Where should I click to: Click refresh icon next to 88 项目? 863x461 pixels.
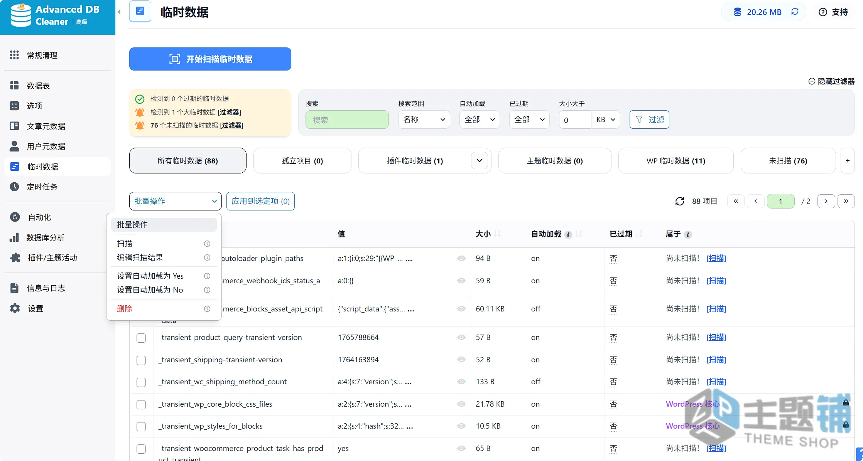coord(680,201)
